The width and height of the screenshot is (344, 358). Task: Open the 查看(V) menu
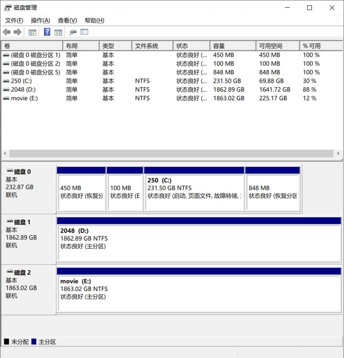point(67,21)
